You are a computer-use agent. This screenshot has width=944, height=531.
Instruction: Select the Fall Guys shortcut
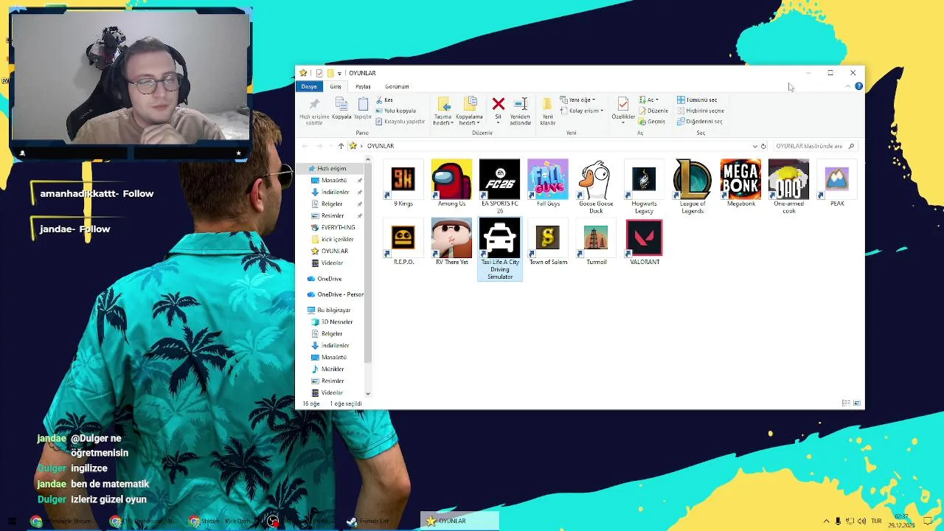pyautogui.click(x=548, y=184)
